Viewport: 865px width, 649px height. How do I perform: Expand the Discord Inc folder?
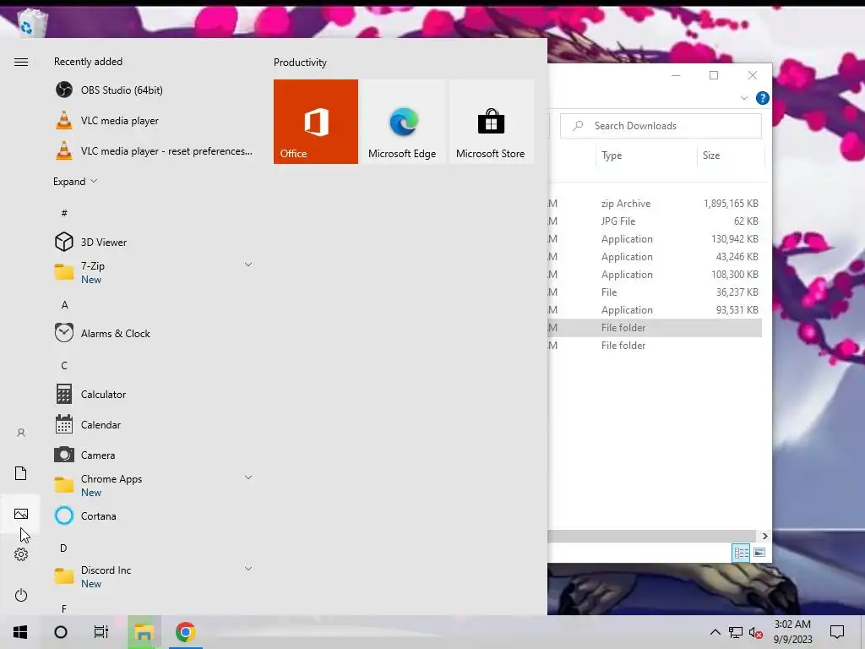[x=248, y=569]
